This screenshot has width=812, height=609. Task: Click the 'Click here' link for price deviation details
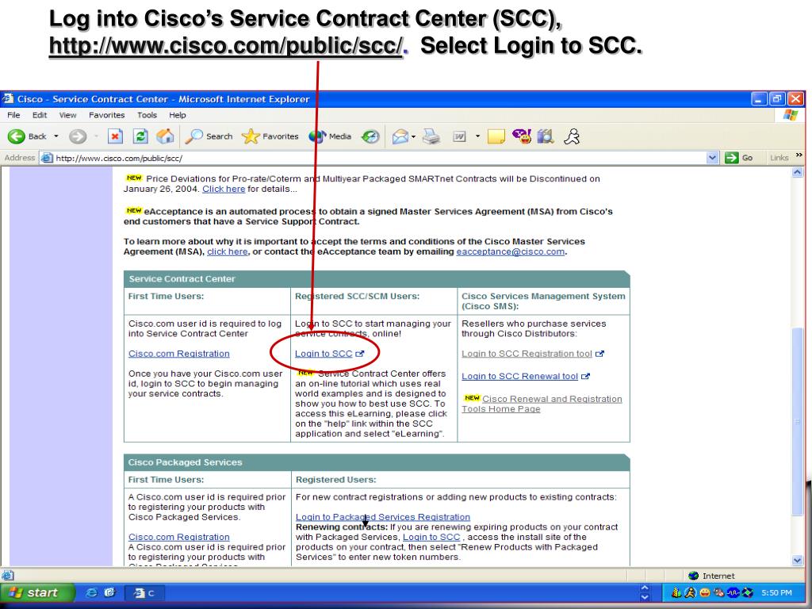coord(224,189)
